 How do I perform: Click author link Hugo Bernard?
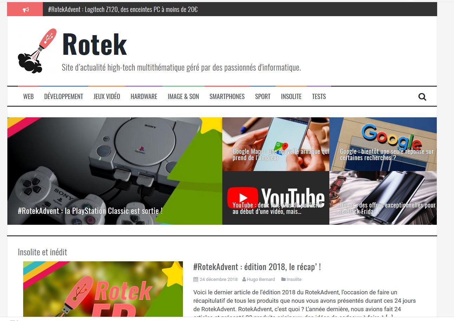pyautogui.click(x=261, y=280)
